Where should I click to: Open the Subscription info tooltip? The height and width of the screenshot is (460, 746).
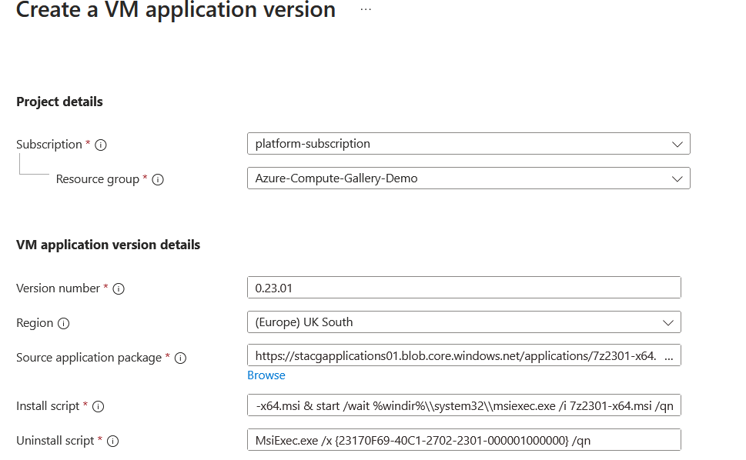(100, 144)
